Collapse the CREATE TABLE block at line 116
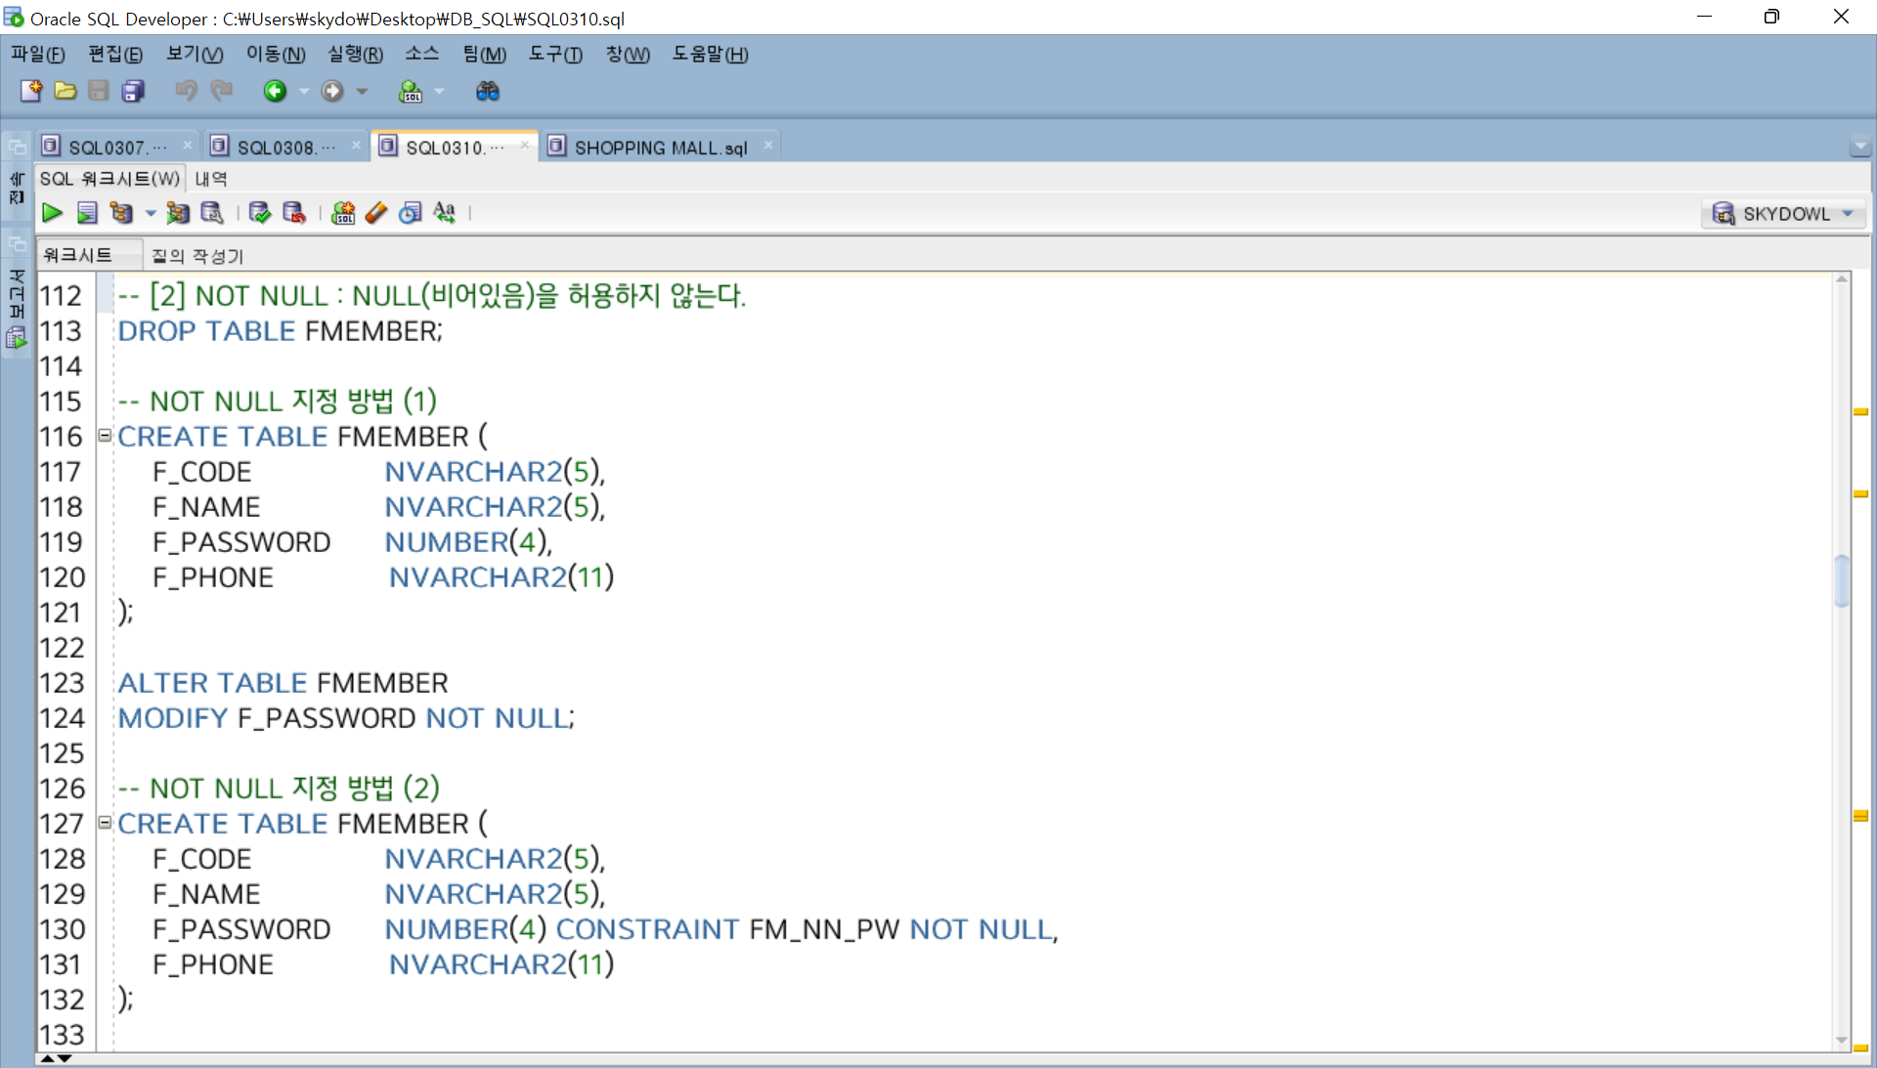Image resolution: width=1877 pixels, height=1068 pixels. [105, 436]
